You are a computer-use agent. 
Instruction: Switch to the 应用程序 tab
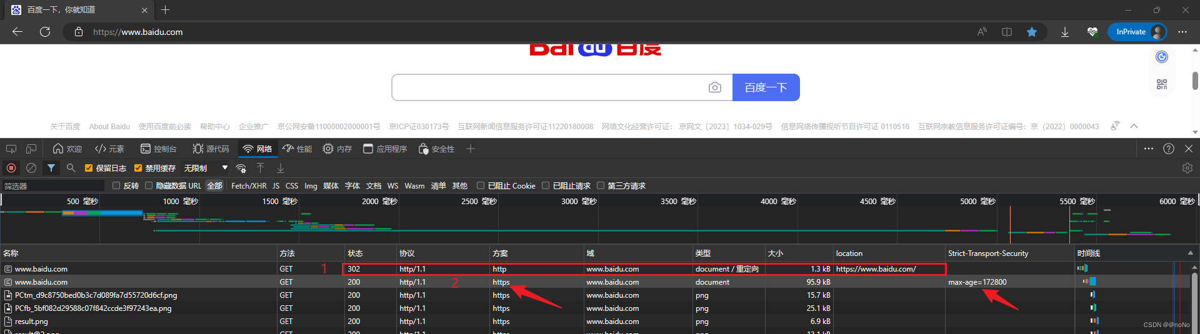[x=385, y=149]
